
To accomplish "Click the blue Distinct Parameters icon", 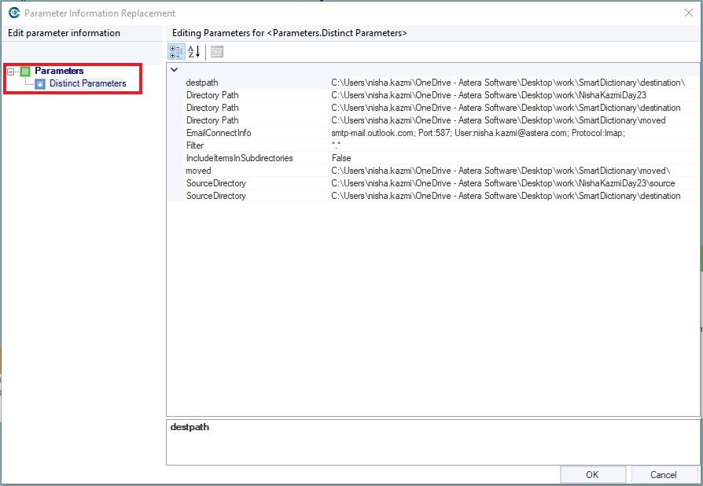I will click(40, 84).
